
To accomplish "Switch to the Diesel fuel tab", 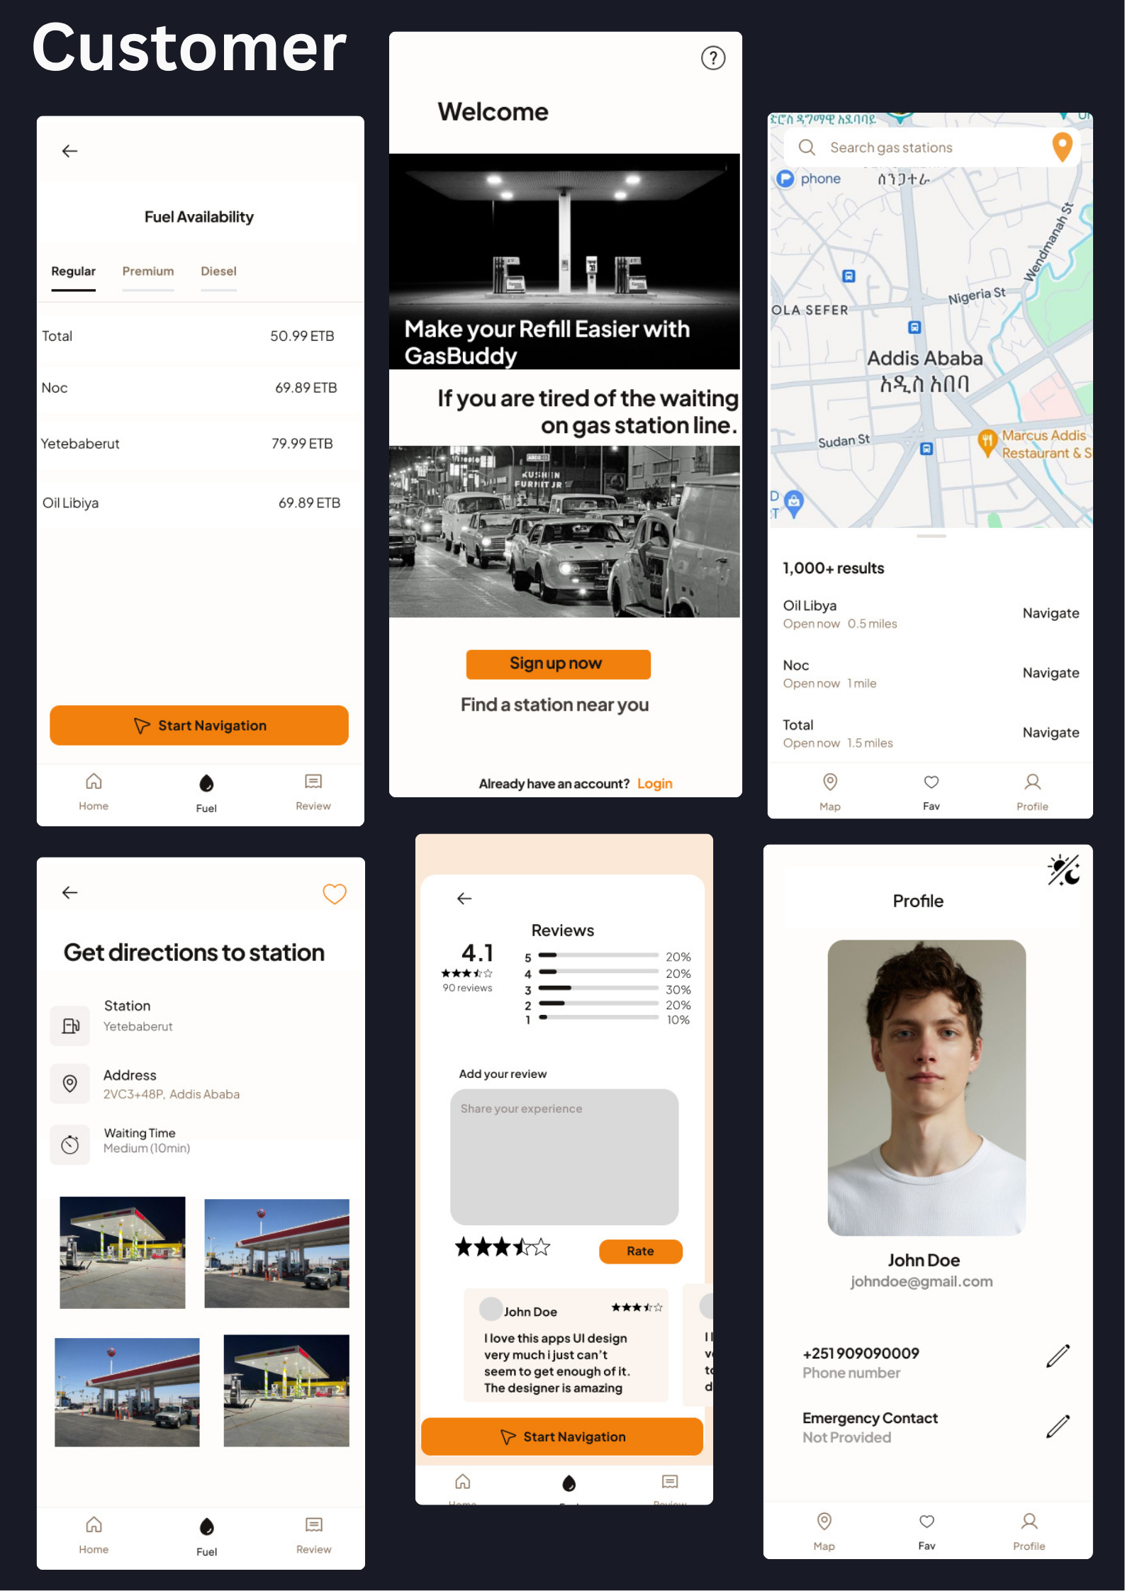I will pyautogui.click(x=218, y=271).
